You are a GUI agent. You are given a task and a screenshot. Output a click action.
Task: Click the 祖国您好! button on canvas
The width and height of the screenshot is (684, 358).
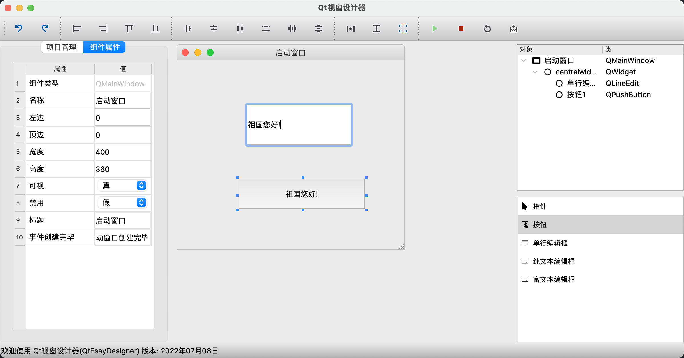point(302,194)
